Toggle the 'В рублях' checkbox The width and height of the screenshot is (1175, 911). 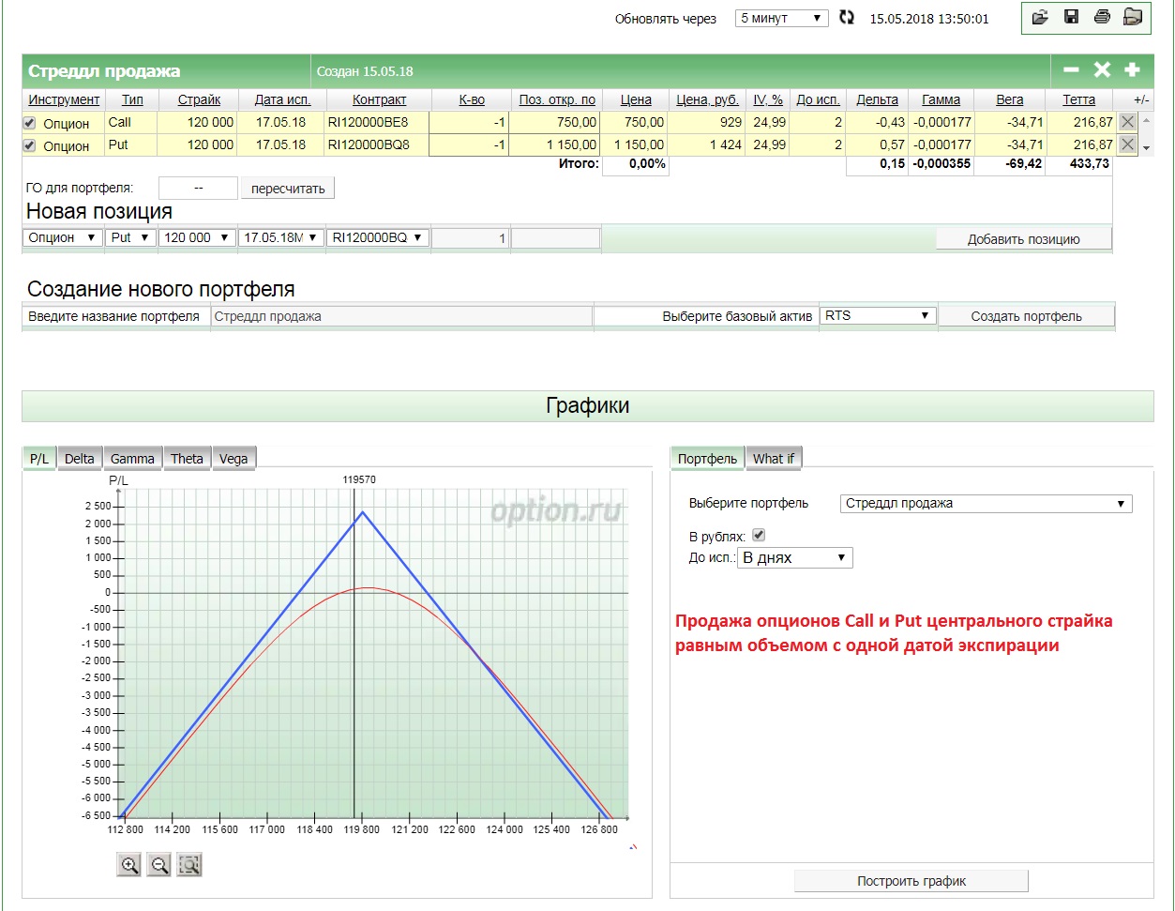tap(760, 536)
